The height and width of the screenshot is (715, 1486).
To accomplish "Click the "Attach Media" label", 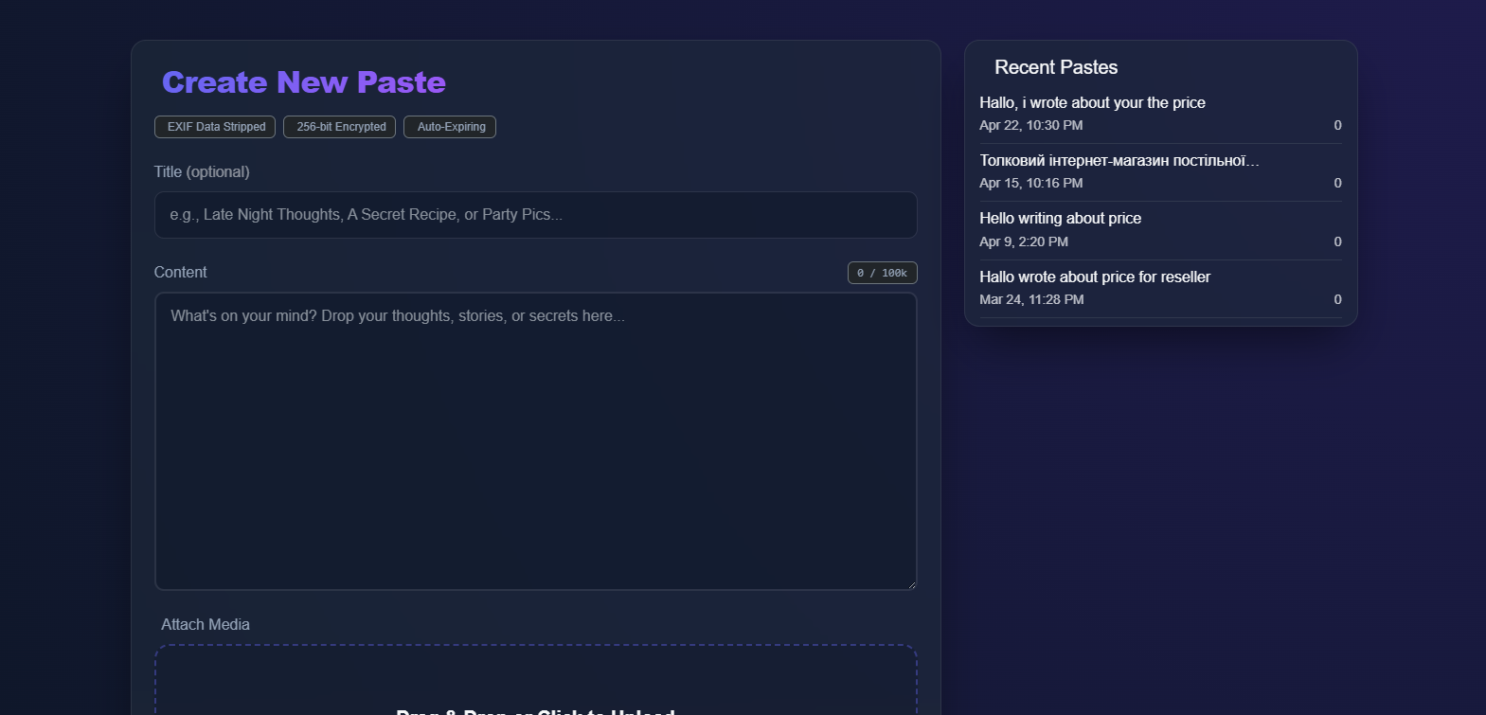I will click(206, 624).
